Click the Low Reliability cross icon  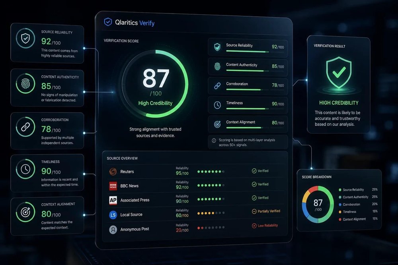[x=254, y=226]
